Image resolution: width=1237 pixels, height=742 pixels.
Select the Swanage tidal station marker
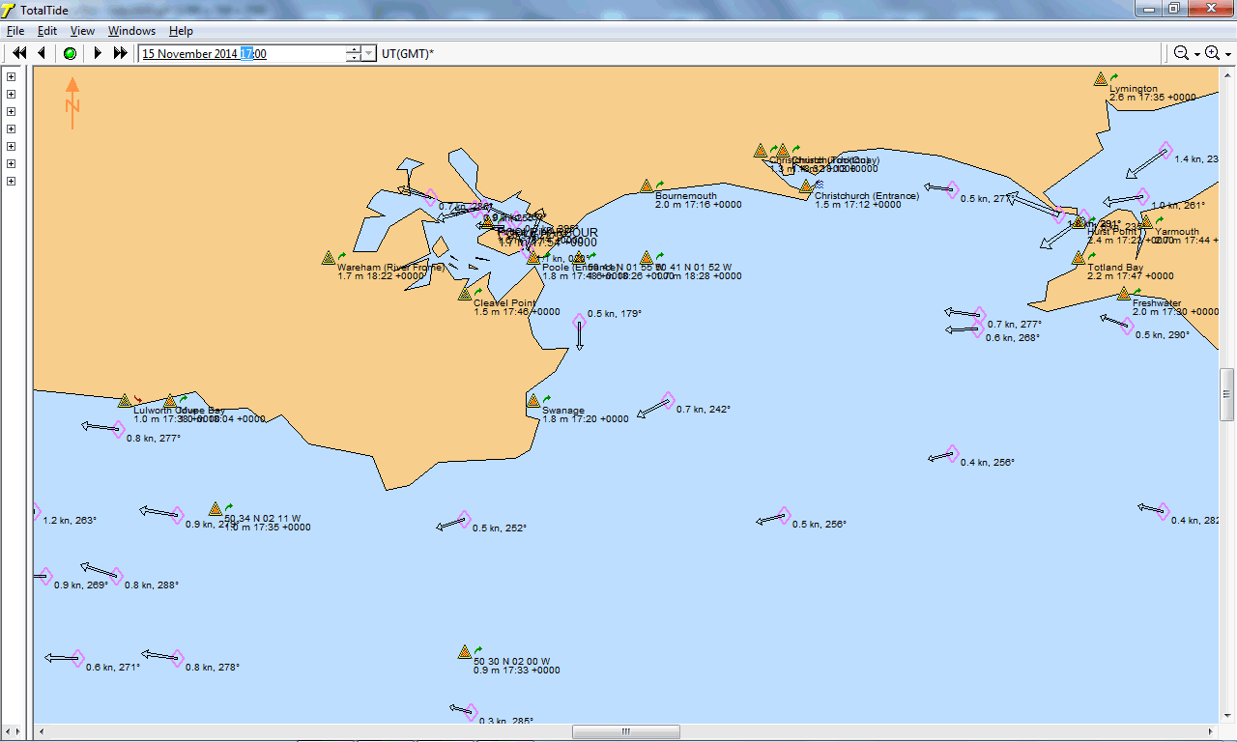pyautogui.click(x=532, y=401)
